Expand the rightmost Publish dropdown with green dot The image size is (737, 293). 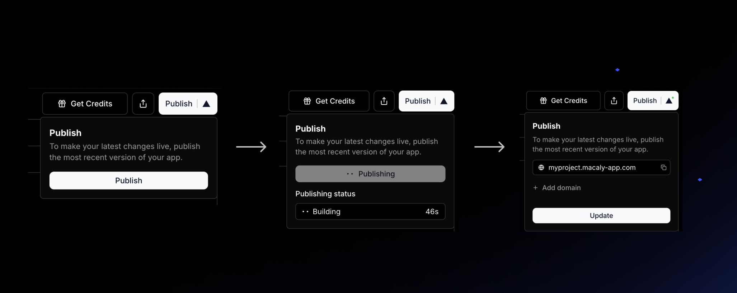coord(669,101)
